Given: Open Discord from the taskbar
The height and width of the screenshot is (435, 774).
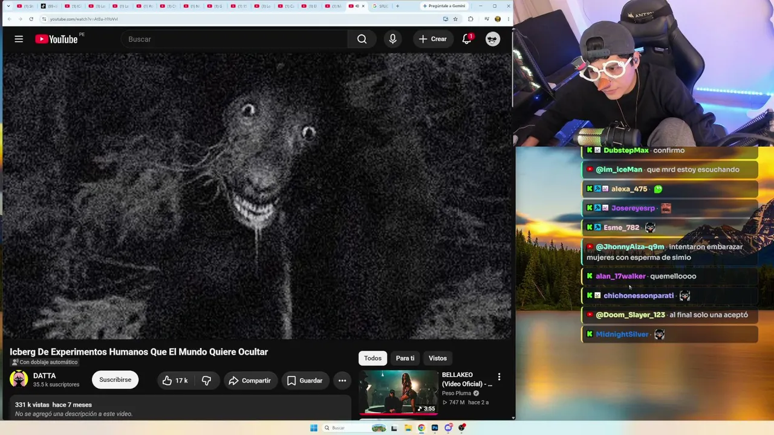Looking at the screenshot, I should point(448,428).
